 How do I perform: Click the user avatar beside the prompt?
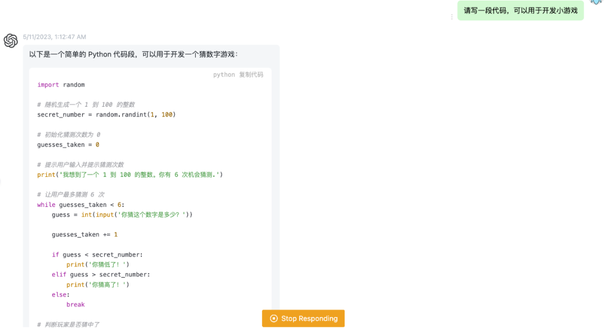coord(596,2)
